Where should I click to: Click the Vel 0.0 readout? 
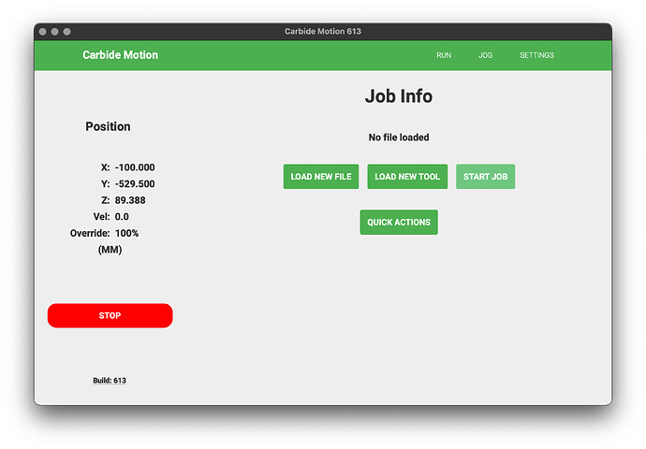pyautogui.click(x=122, y=217)
